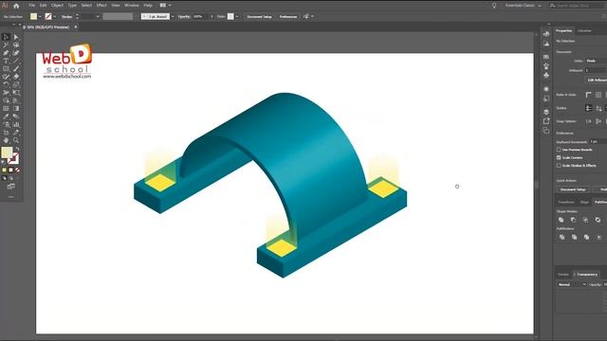Toggle the Use Preview Bounds checkbox
Image resolution: width=607 pixels, height=341 pixels.
click(x=559, y=150)
